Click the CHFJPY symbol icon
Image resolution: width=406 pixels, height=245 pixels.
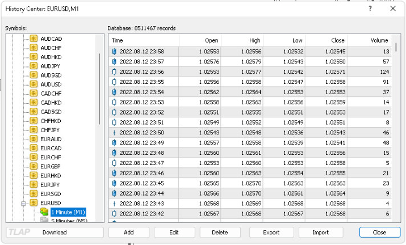coord(34,130)
